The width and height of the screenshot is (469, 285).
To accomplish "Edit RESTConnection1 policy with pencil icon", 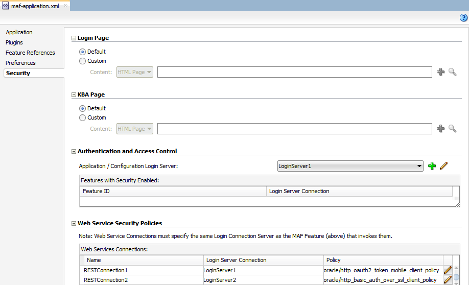I will (x=448, y=270).
